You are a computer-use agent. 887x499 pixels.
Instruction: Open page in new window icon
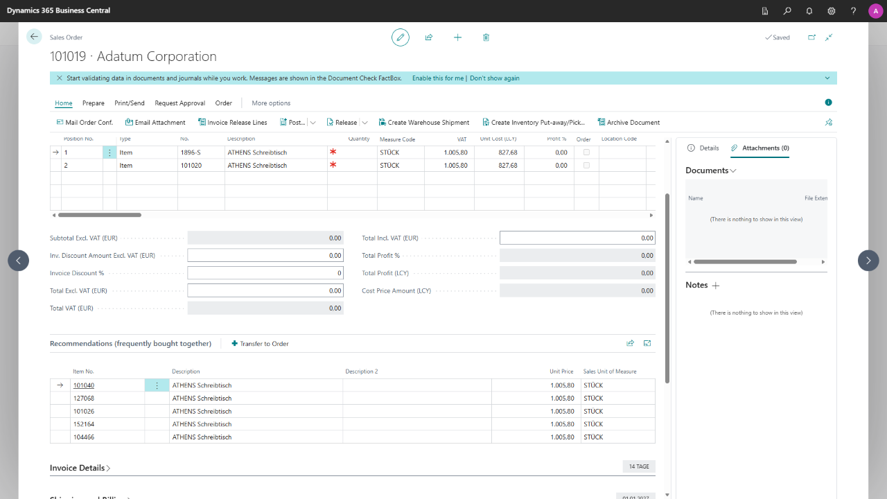(x=811, y=37)
